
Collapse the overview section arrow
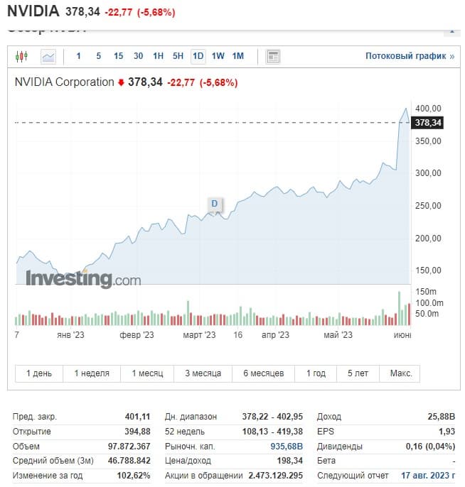click(451, 31)
